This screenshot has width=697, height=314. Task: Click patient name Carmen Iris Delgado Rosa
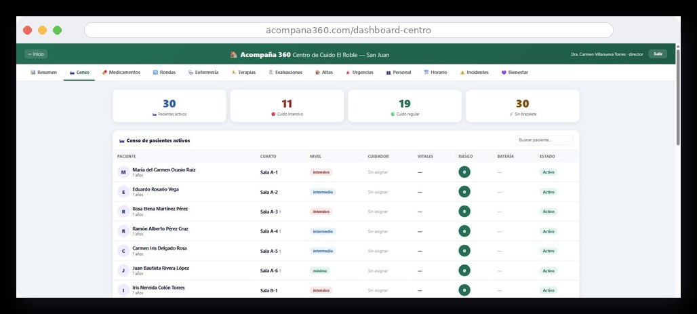(159, 248)
